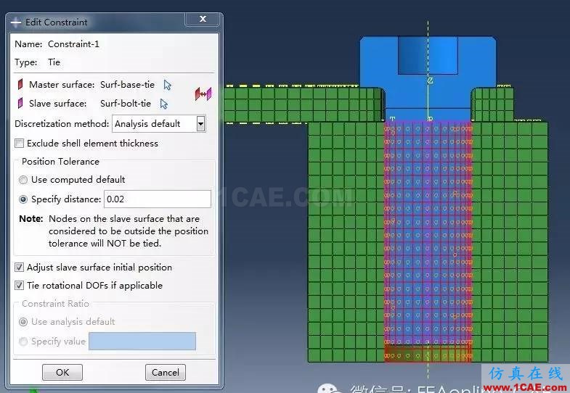Click the red master surface icon
Image resolution: width=570 pixels, height=393 pixels.
[x=20, y=84]
